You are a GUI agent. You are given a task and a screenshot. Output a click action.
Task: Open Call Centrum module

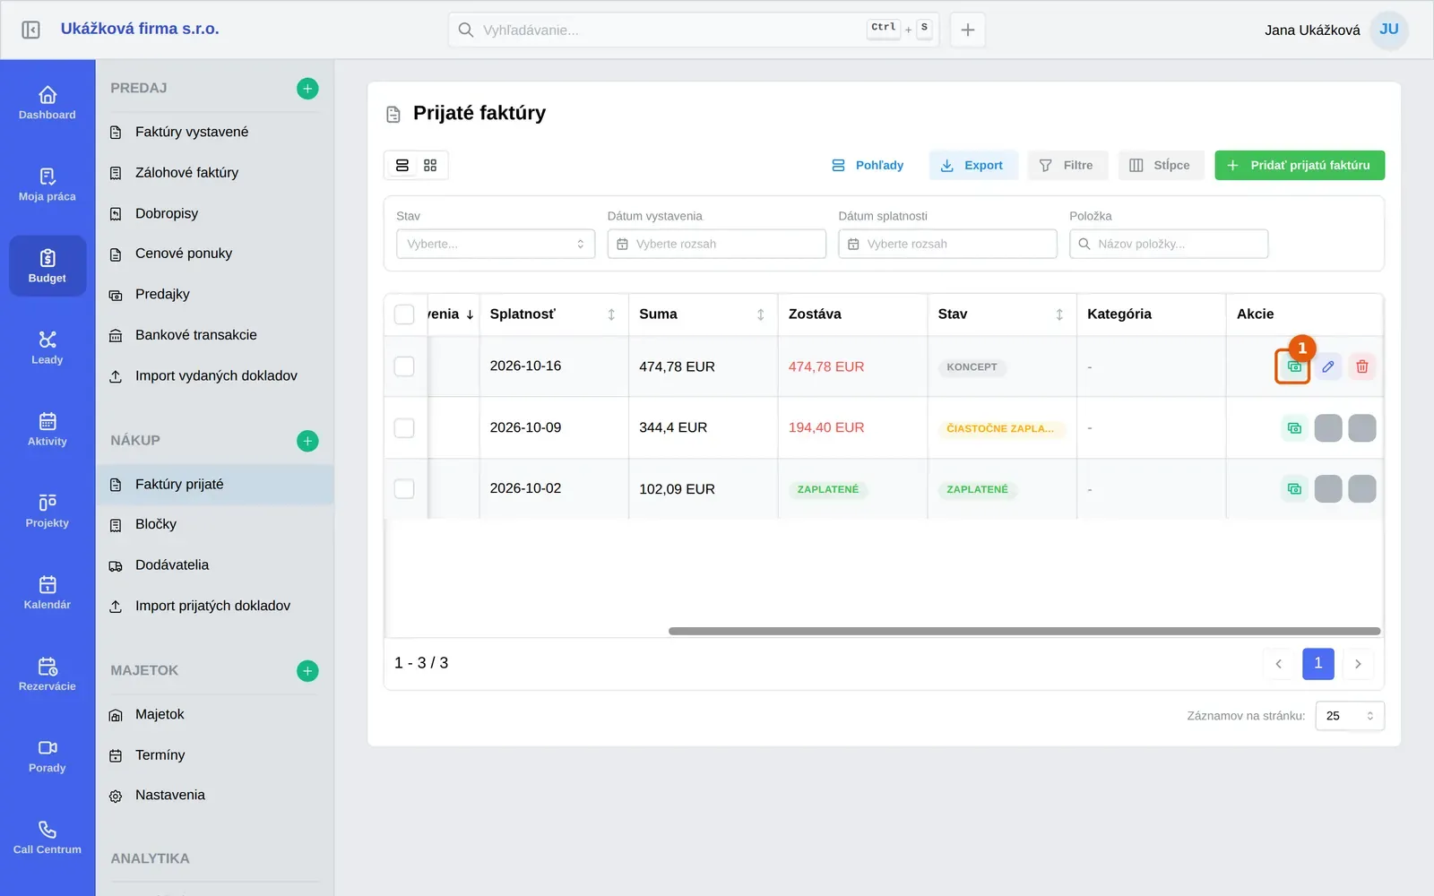(48, 837)
